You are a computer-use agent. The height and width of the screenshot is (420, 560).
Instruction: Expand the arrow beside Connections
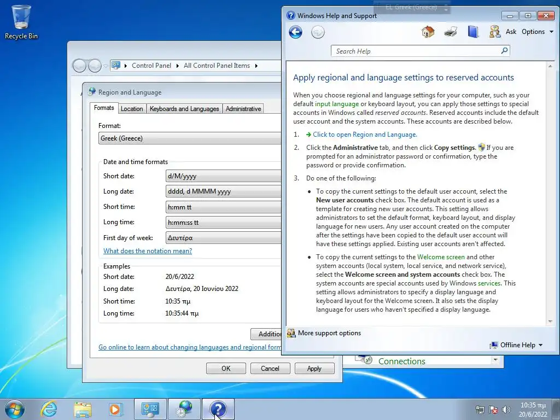(495, 360)
